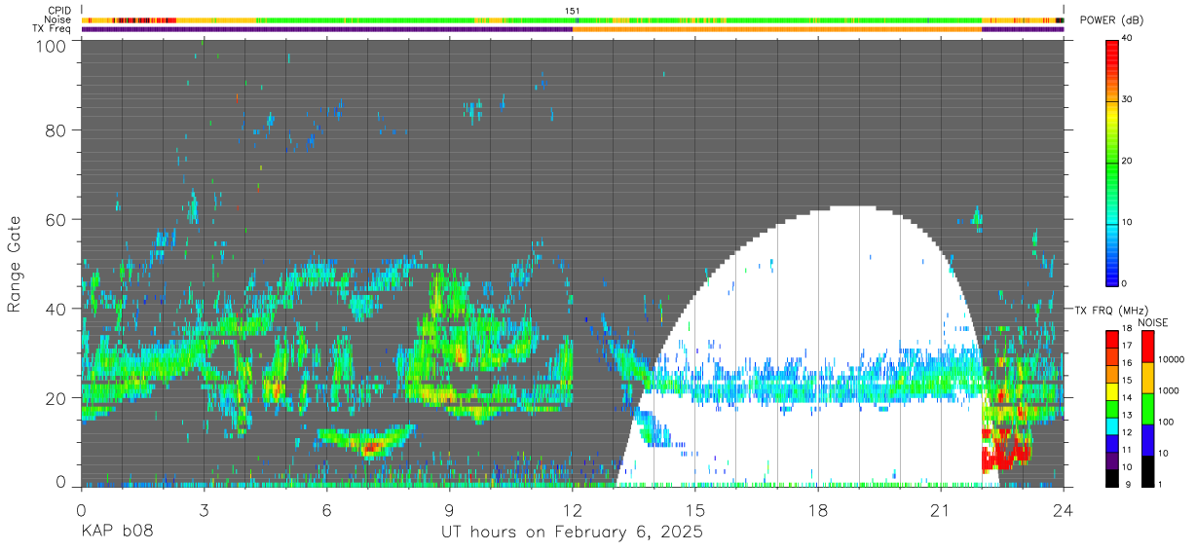Click the x-axis hour label 18
Image resolution: width=1196 pixels, height=552 pixels.
(x=818, y=510)
